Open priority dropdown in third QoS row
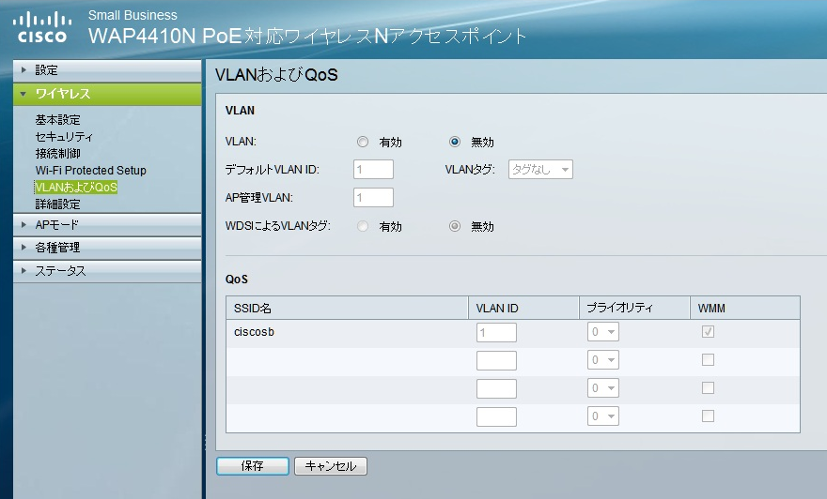827x499 pixels. 602,388
